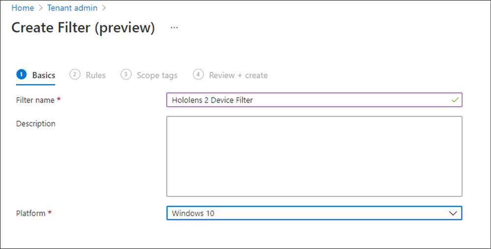Focus the Description text area

click(x=314, y=156)
